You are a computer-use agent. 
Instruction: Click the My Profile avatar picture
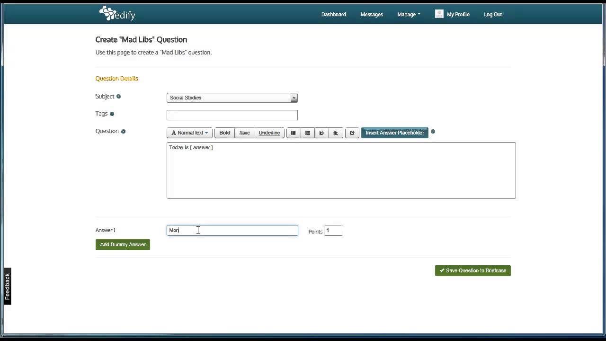pyautogui.click(x=439, y=14)
